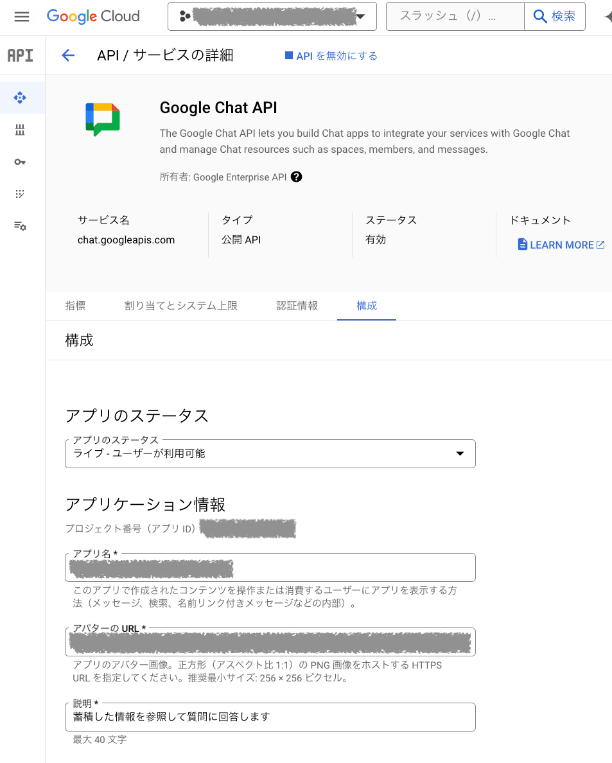Viewport: 612px width, 763px height.
Task: Open the API library sidebar icon
Action: pos(20,130)
